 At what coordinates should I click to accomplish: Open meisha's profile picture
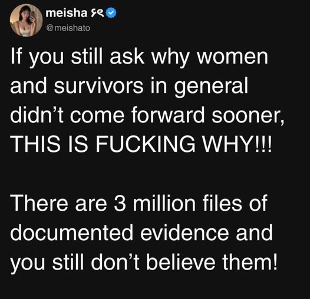[x=27, y=21]
